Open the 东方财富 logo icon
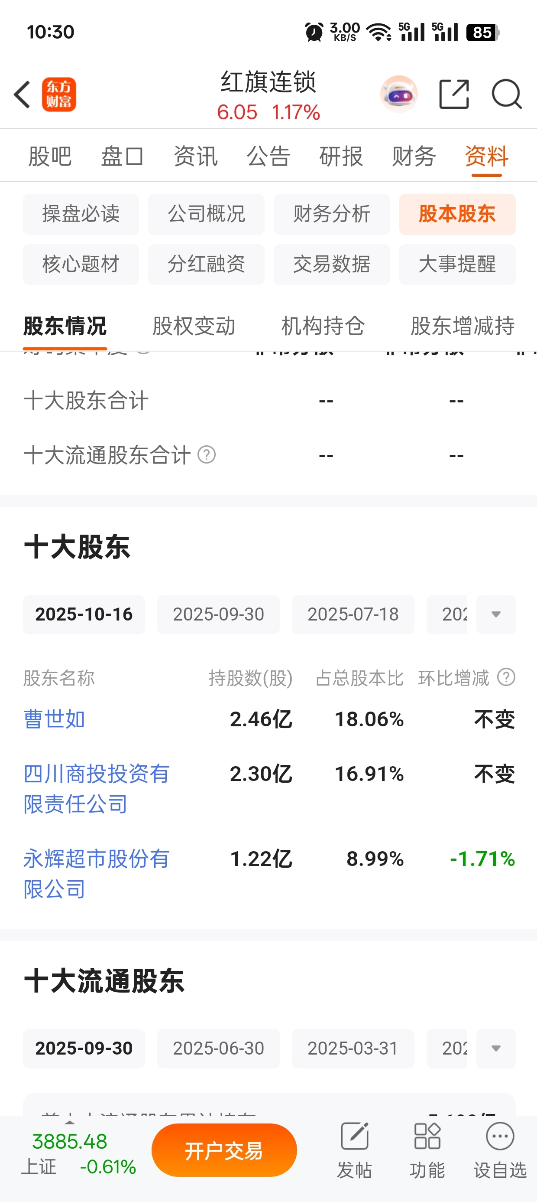Image resolution: width=537 pixels, height=1202 pixels. (59, 94)
